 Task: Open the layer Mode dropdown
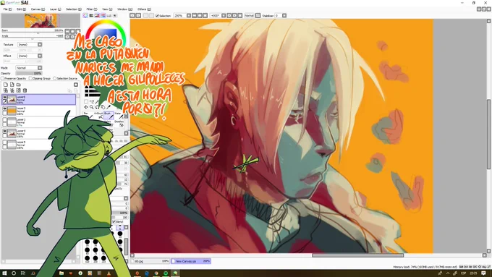tap(29, 68)
